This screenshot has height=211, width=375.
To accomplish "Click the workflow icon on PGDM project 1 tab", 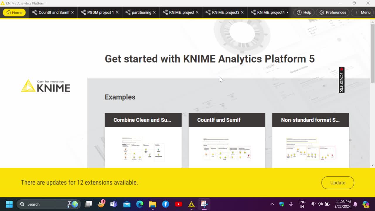I will coord(83,12).
